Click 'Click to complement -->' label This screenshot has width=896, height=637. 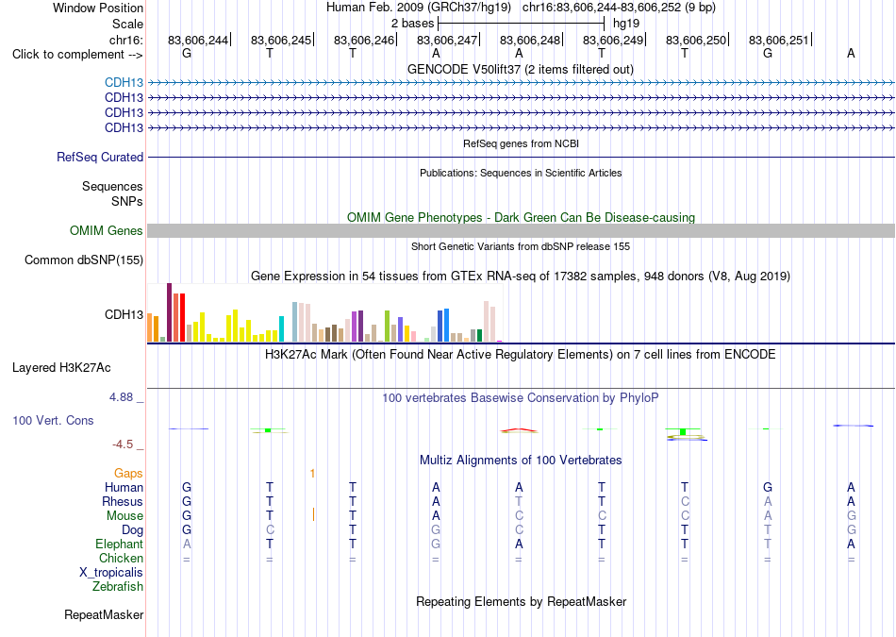pos(77,55)
